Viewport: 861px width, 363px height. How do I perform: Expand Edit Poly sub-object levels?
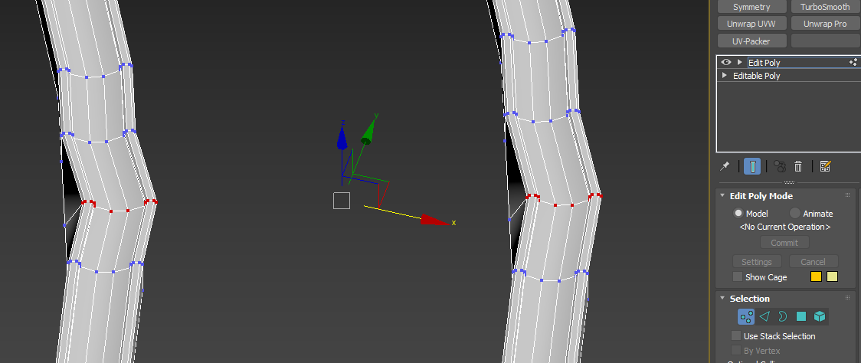740,62
